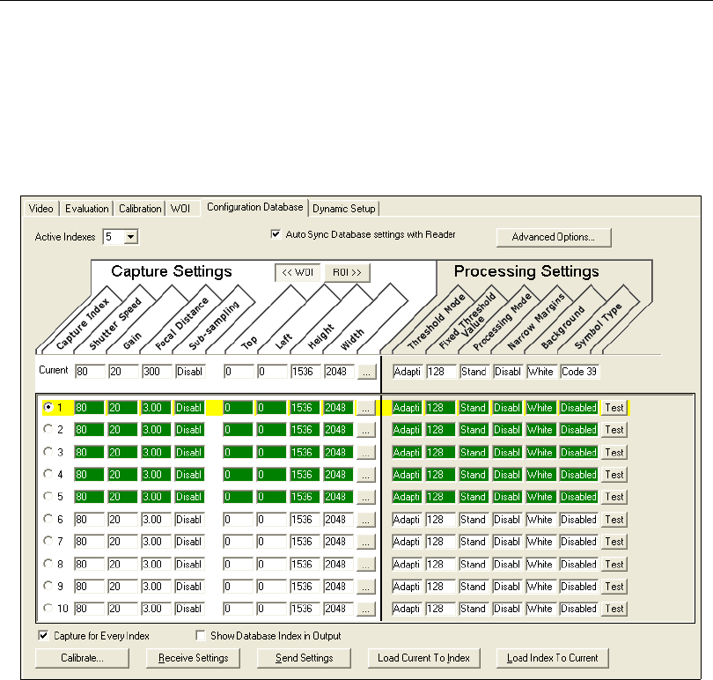
Task: Open the ellipsis button in index 9 row
Action: coord(365,587)
